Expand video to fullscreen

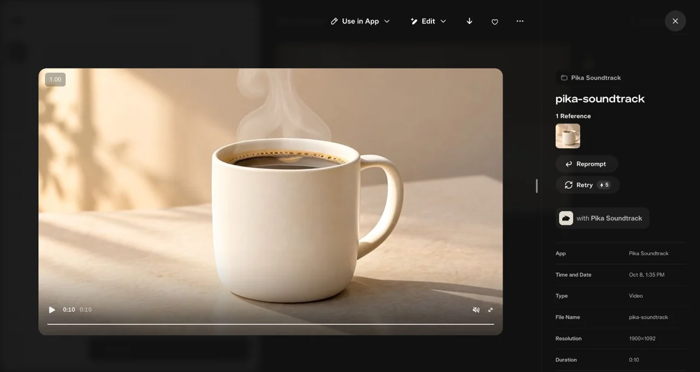pos(491,310)
